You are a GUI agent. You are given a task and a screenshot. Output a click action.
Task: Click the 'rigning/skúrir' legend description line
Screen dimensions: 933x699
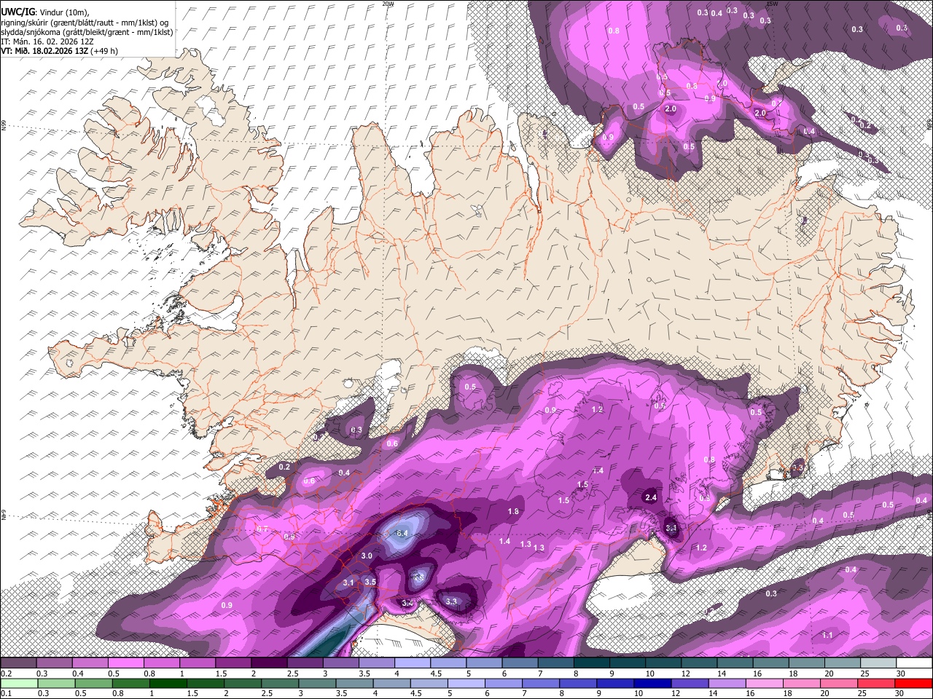pos(85,22)
